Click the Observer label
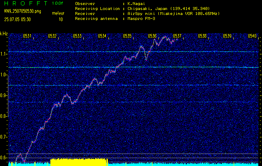262x166 pixels. point(85,4)
